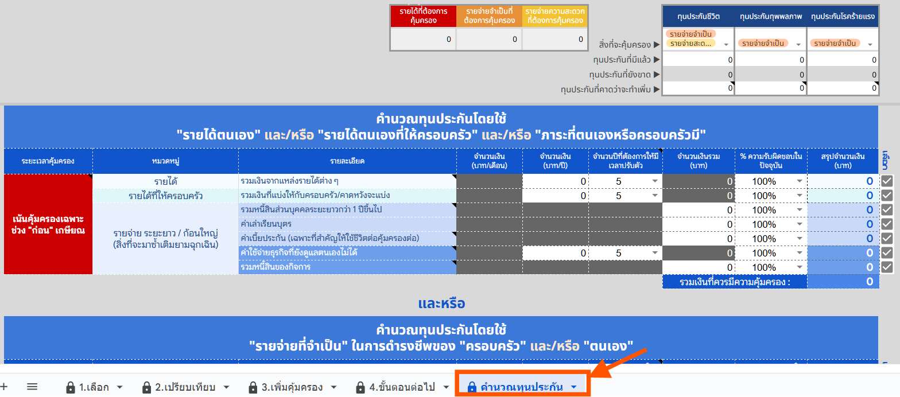Screen dimensions: 900x397
Task: Click the รายจ่ายจำเป็น chip under ทุนประกันทุพพลภาพ
Action: pyautogui.click(x=763, y=44)
